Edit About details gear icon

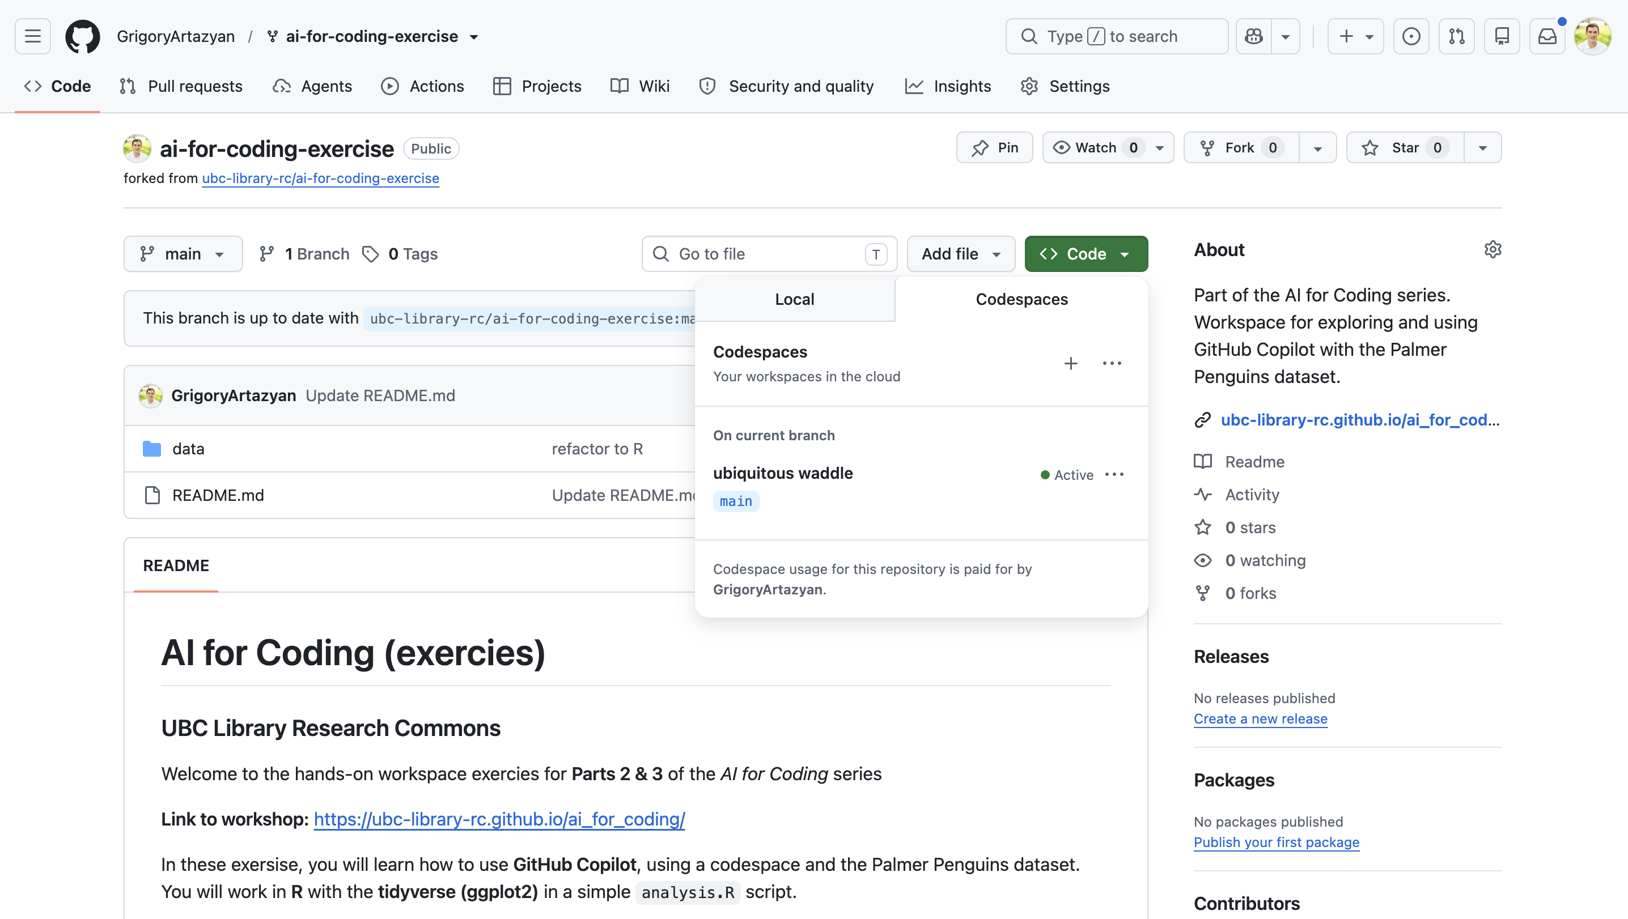tap(1492, 249)
